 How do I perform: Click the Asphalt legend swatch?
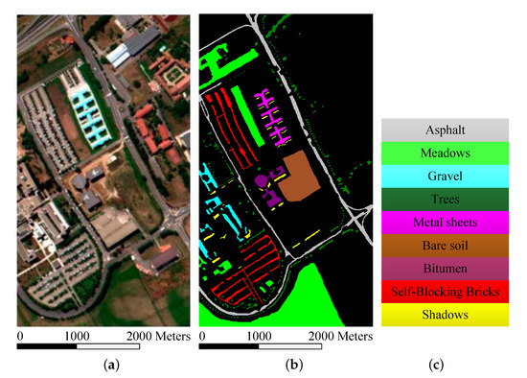coord(445,130)
